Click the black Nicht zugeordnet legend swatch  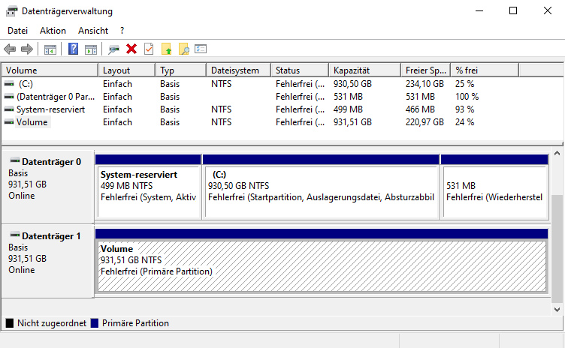[10, 323]
